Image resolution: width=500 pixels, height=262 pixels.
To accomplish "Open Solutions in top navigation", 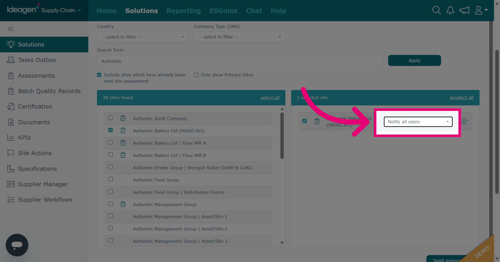I will pos(141,11).
